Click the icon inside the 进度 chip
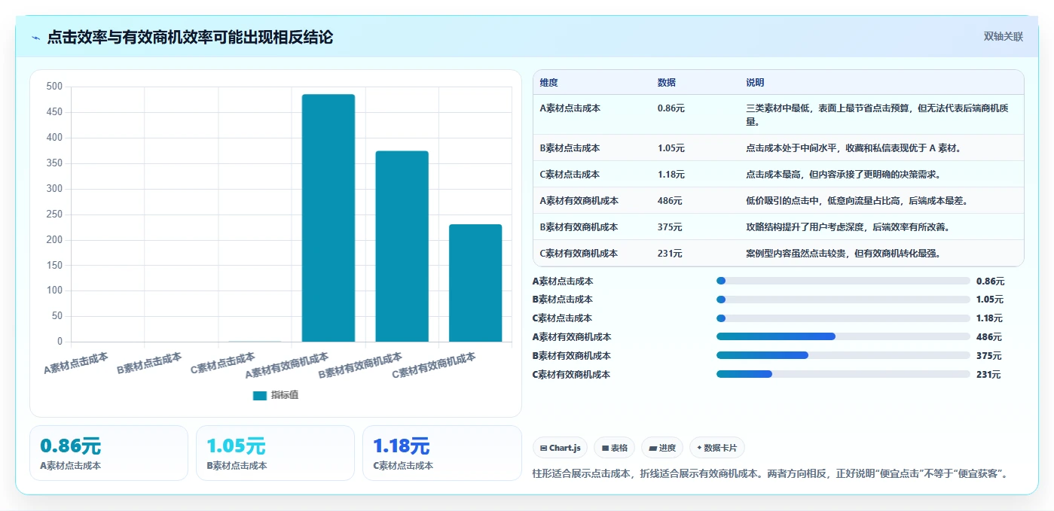 [652, 448]
